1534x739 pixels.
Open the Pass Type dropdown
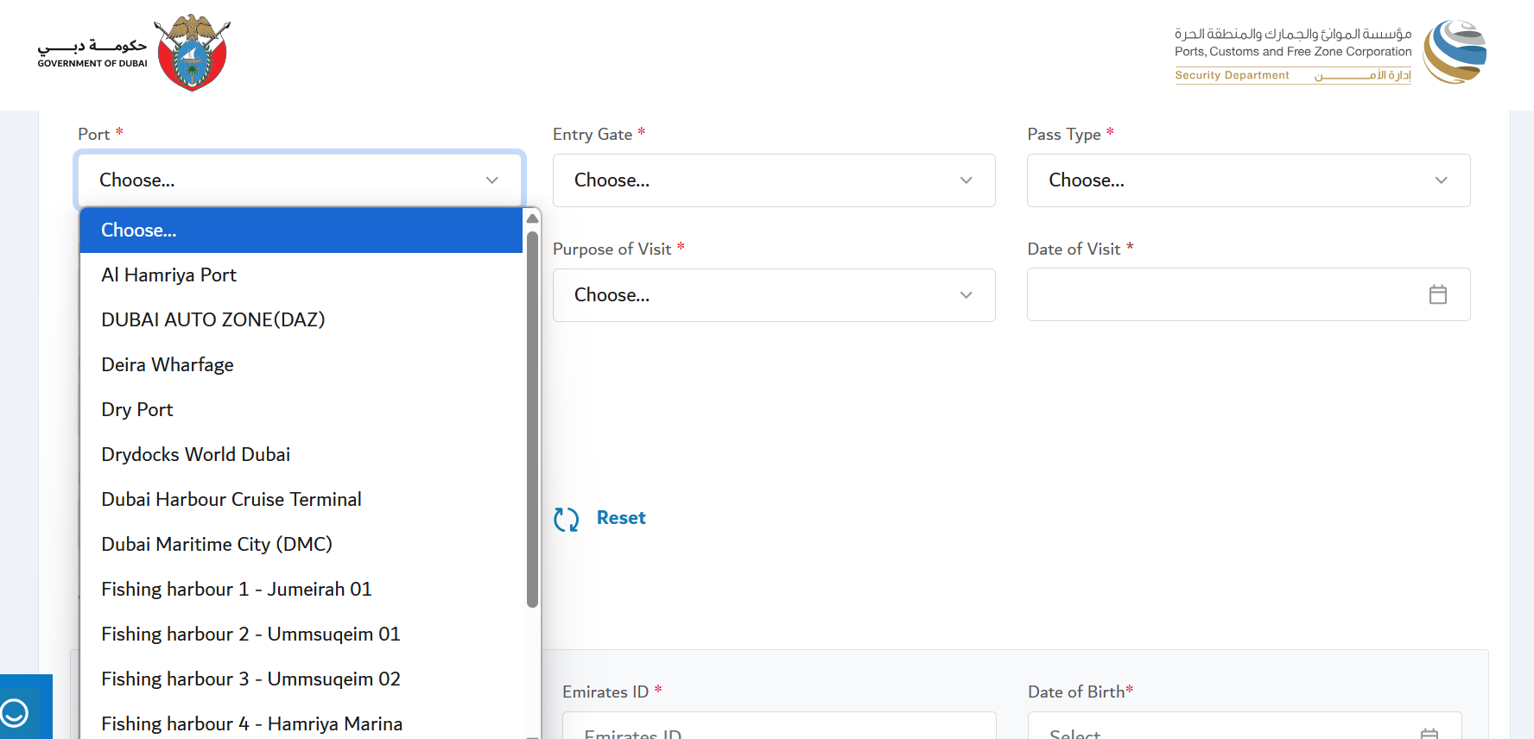point(1247,180)
